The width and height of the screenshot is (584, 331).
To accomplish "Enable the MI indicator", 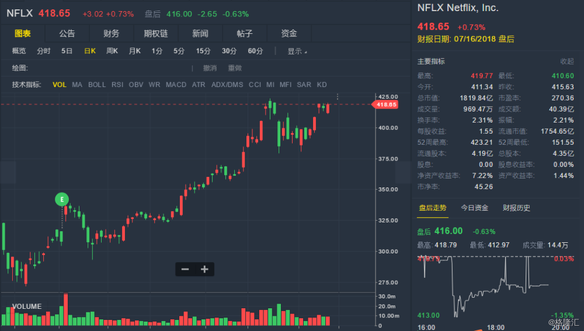I will pyautogui.click(x=270, y=85).
